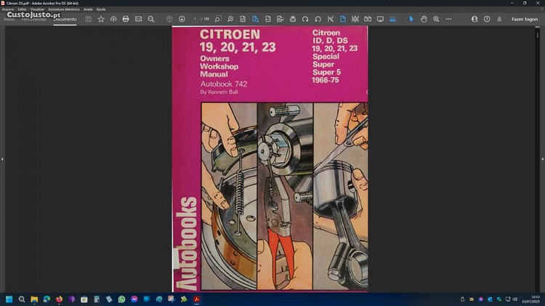Open the three-dots more tools menu
Image resolution: width=545 pixels, height=306 pixels.
(448, 19)
